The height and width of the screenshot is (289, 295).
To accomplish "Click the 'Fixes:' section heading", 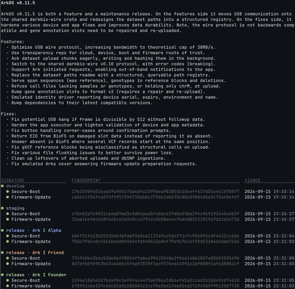I will 9,114.
